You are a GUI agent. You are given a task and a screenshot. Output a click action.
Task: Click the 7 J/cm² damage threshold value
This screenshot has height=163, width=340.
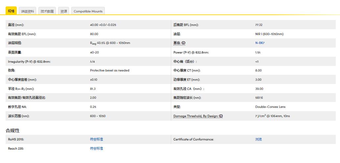tap(272, 116)
